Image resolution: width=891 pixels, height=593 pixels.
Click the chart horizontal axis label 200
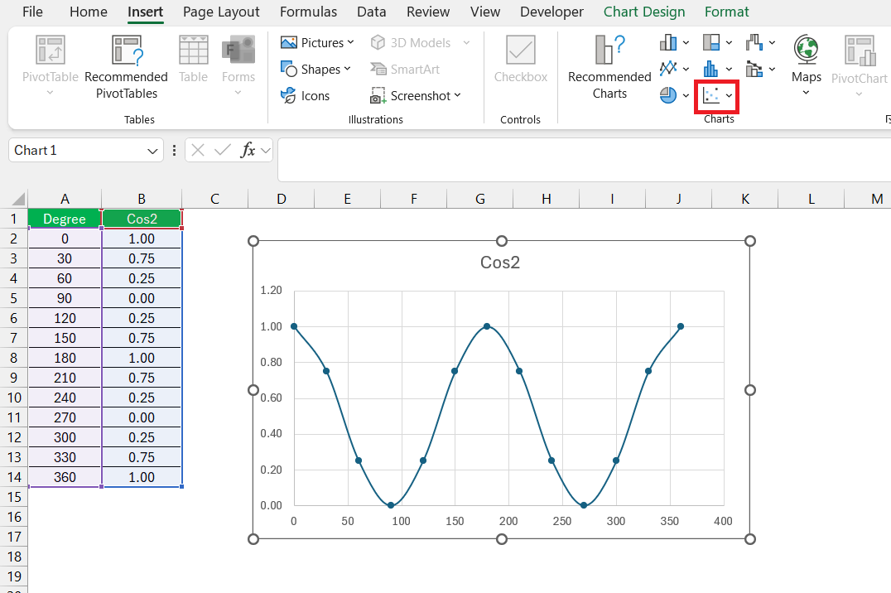tap(508, 521)
